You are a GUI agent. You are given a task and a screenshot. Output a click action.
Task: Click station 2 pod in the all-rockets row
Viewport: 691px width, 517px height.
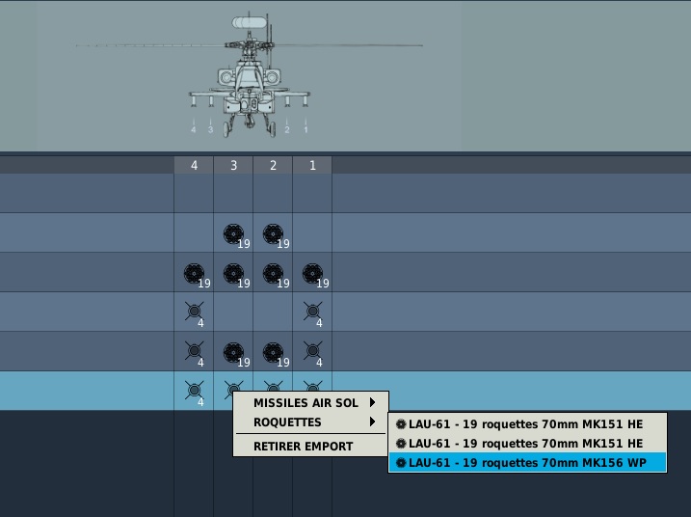pos(274,274)
